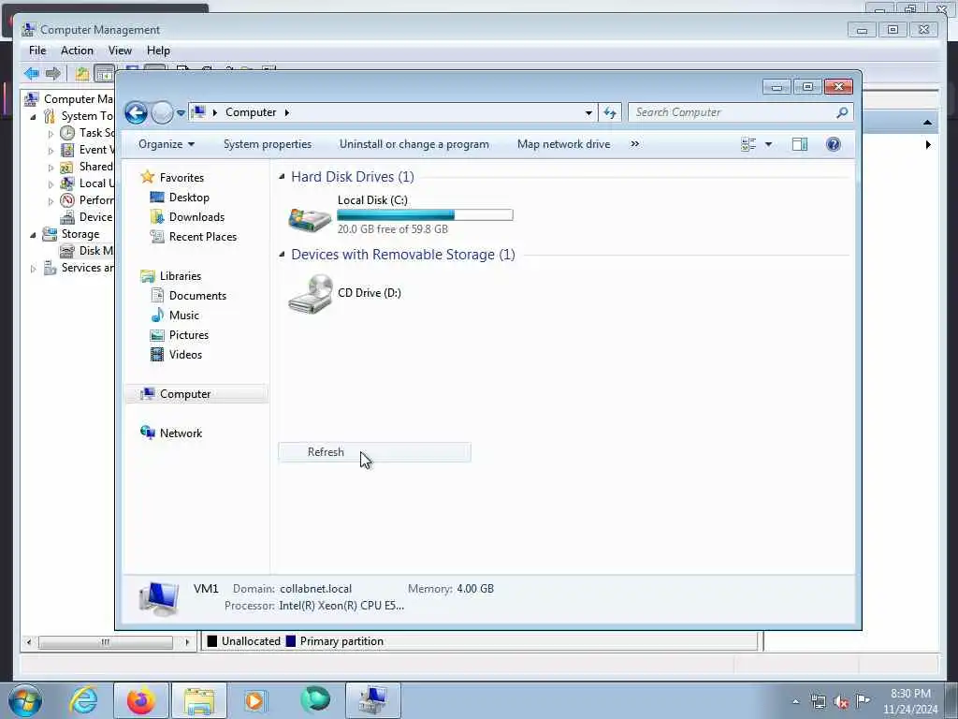Launch Internet Explorer from taskbar
This screenshot has height=719, width=958.
[82, 700]
